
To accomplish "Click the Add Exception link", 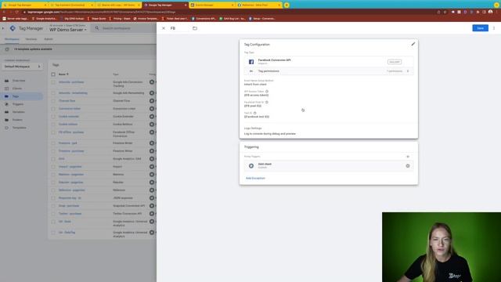I will 255,178.
